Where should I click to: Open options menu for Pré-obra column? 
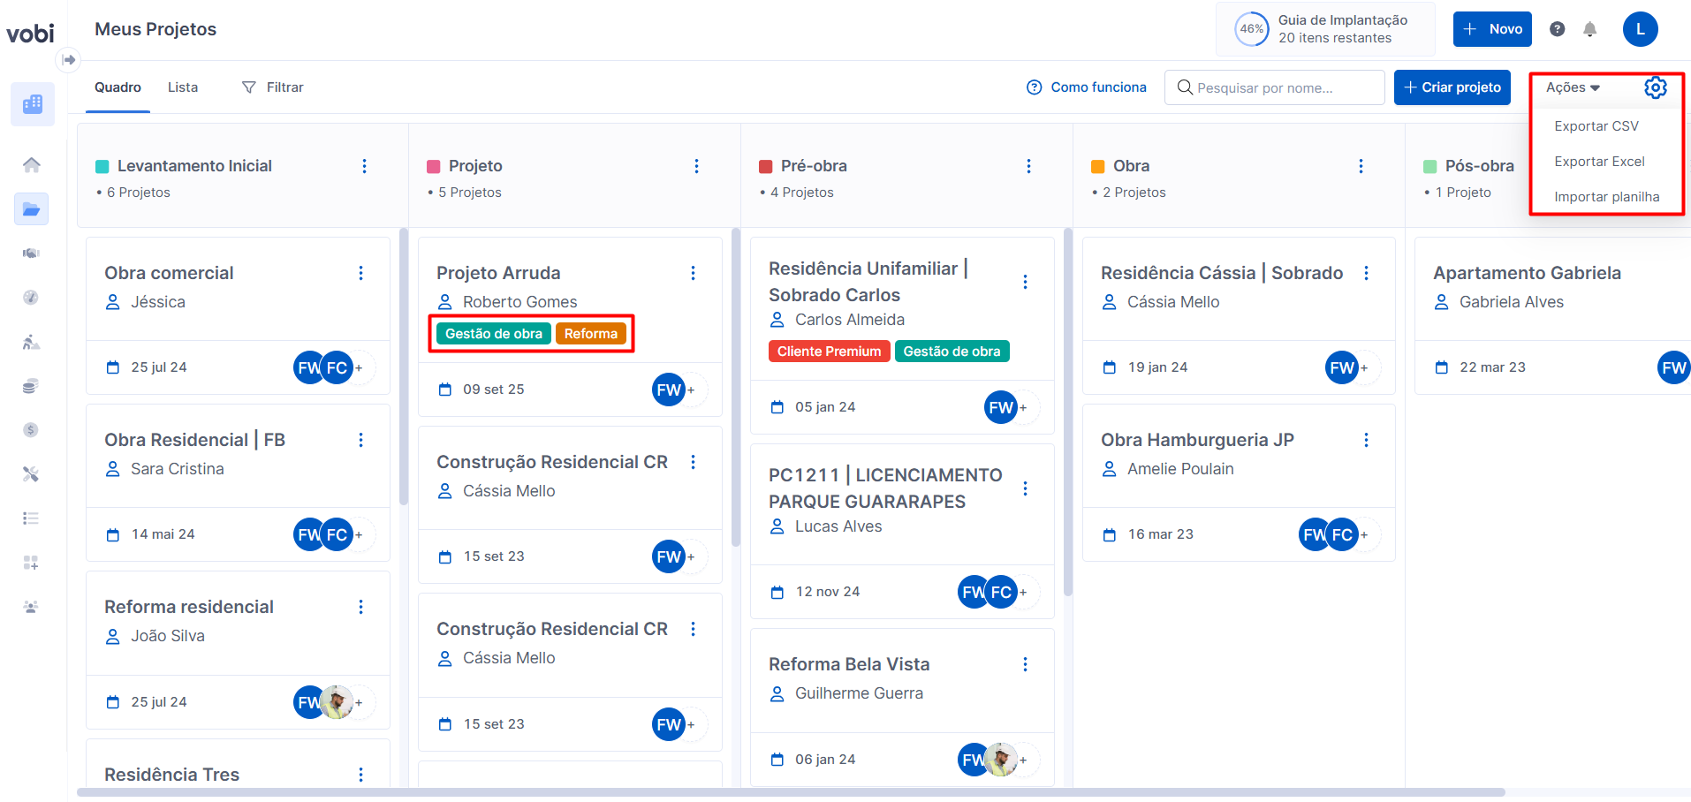point(1028,166)
